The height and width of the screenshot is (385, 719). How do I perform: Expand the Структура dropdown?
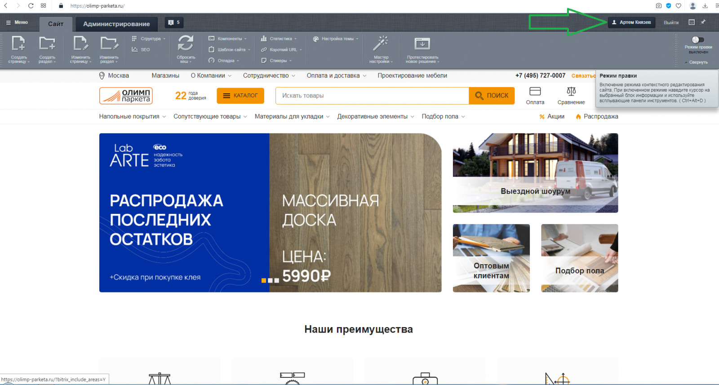[x=149, y=39]
